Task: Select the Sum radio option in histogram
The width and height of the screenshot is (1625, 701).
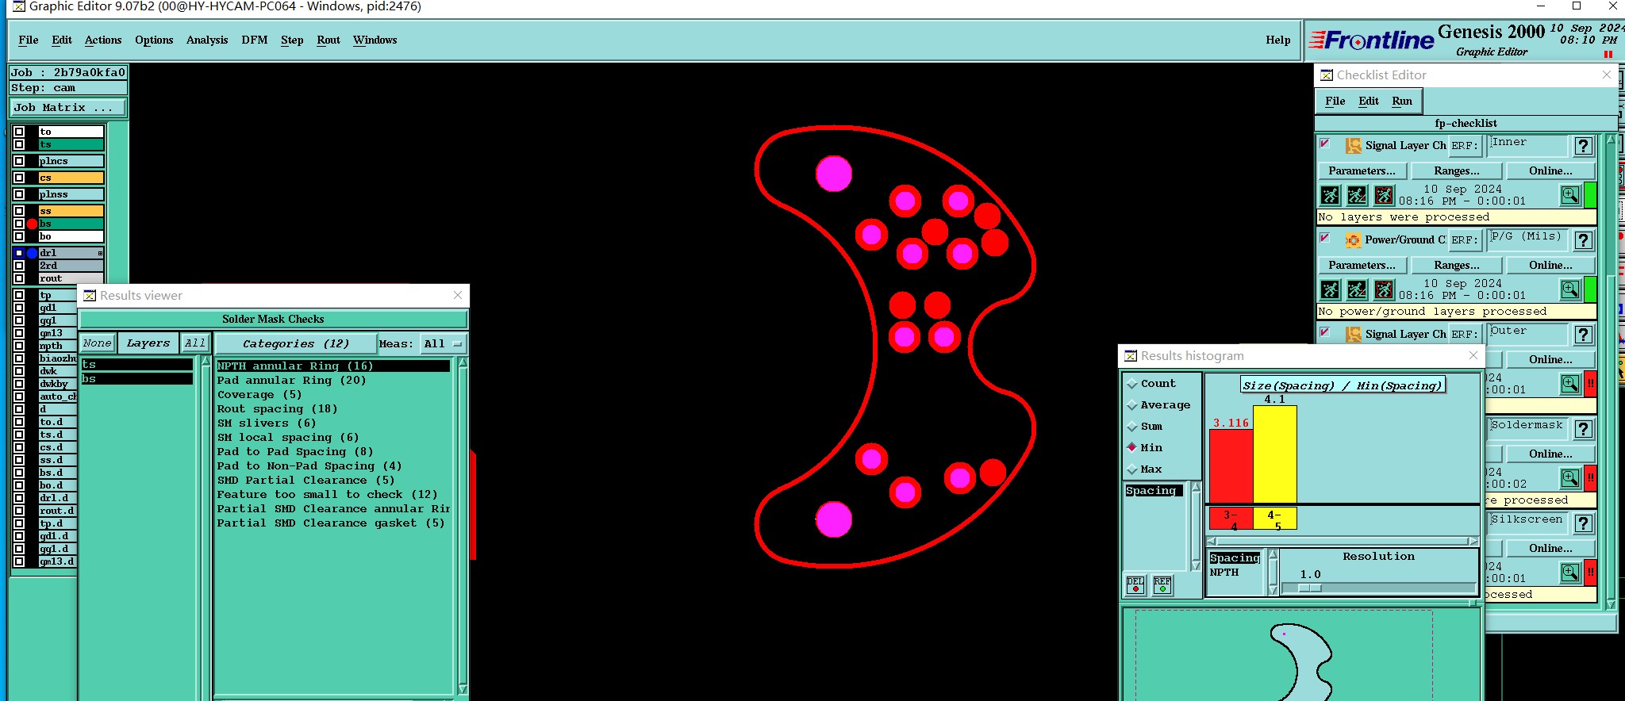Action: click(x=1132, y=427)
